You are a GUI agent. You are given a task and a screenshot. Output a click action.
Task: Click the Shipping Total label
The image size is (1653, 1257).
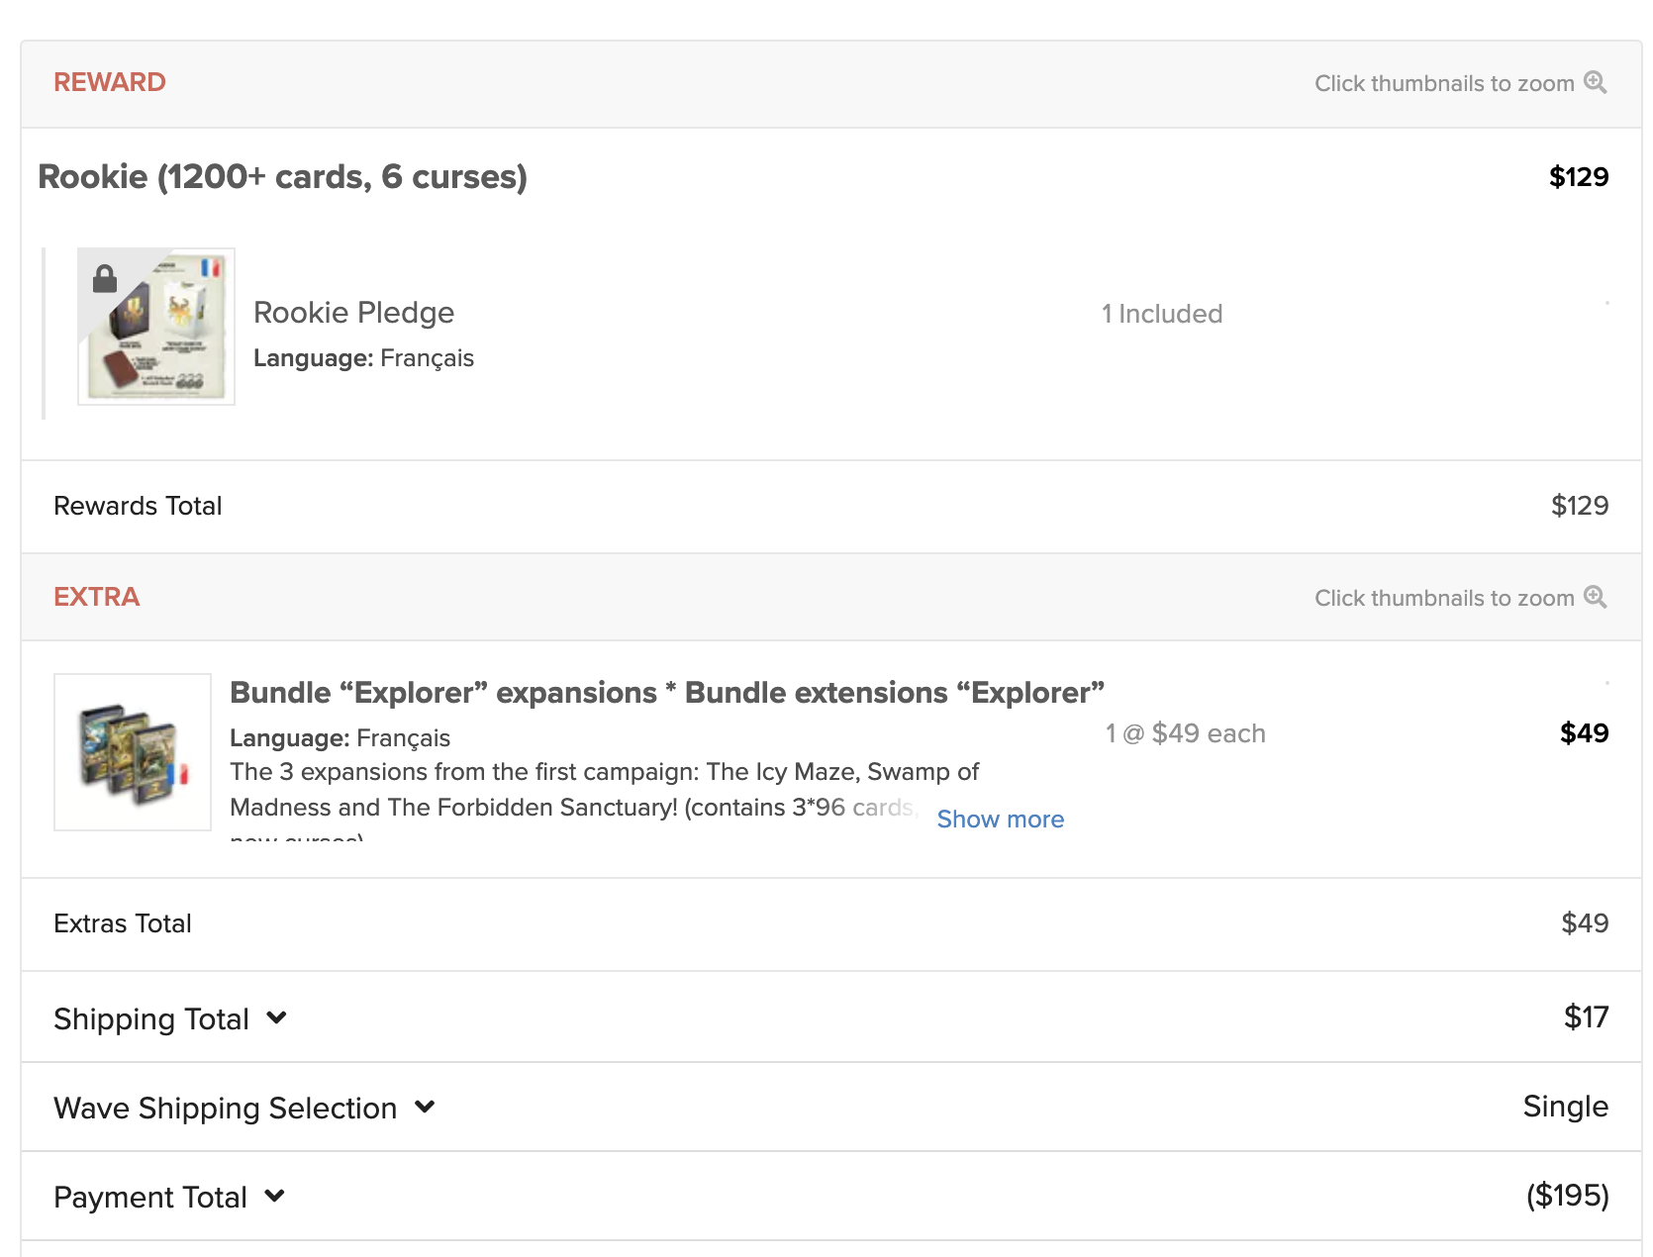pyautogui.click(x=151, y=1018)
